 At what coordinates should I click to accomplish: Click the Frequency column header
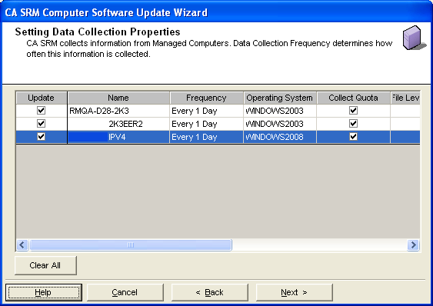point(206,98)
